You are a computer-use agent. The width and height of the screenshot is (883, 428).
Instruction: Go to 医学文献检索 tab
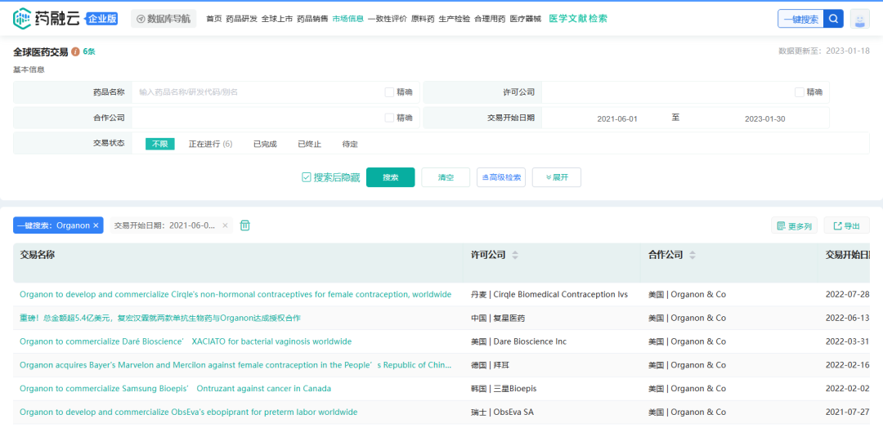pyautogui.click(x=577, y=18)
